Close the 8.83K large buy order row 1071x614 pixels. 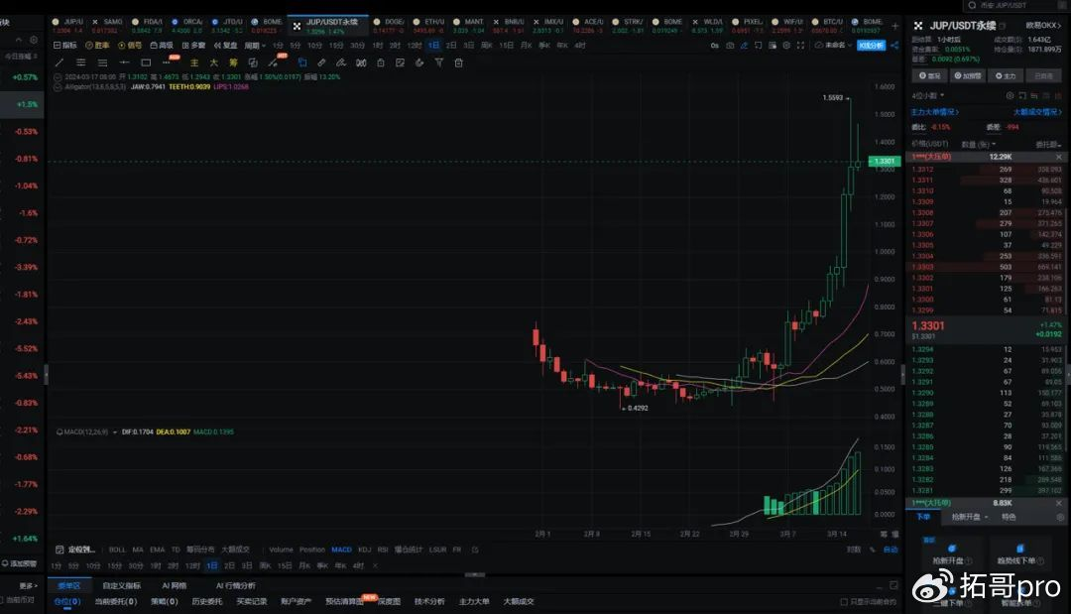pos(1059,503)
